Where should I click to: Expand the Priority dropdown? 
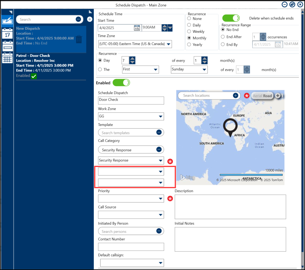tap(160, 199)
